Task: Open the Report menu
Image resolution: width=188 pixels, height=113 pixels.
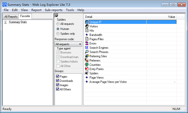Action: pos(36,10)
